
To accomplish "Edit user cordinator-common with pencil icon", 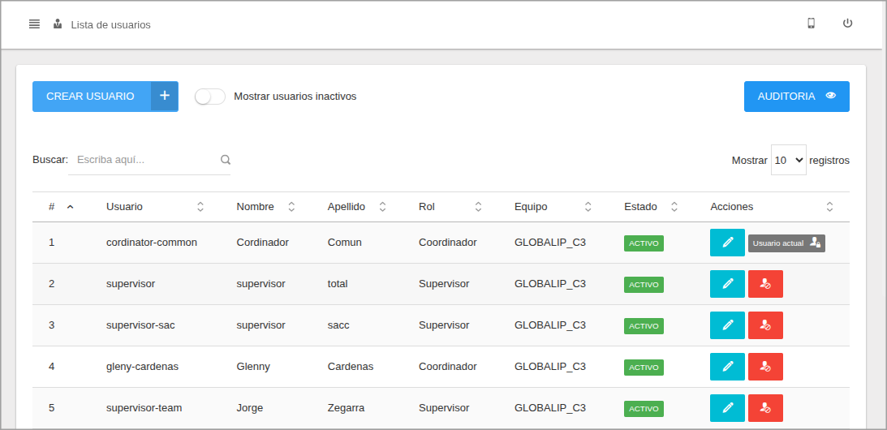I will (x=727, y=243).
